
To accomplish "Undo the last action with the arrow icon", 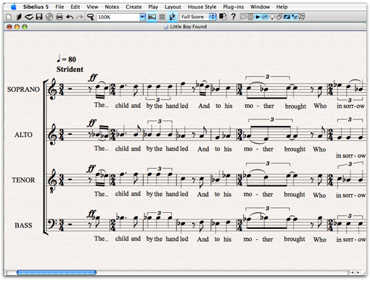I will tap(70, 17).
